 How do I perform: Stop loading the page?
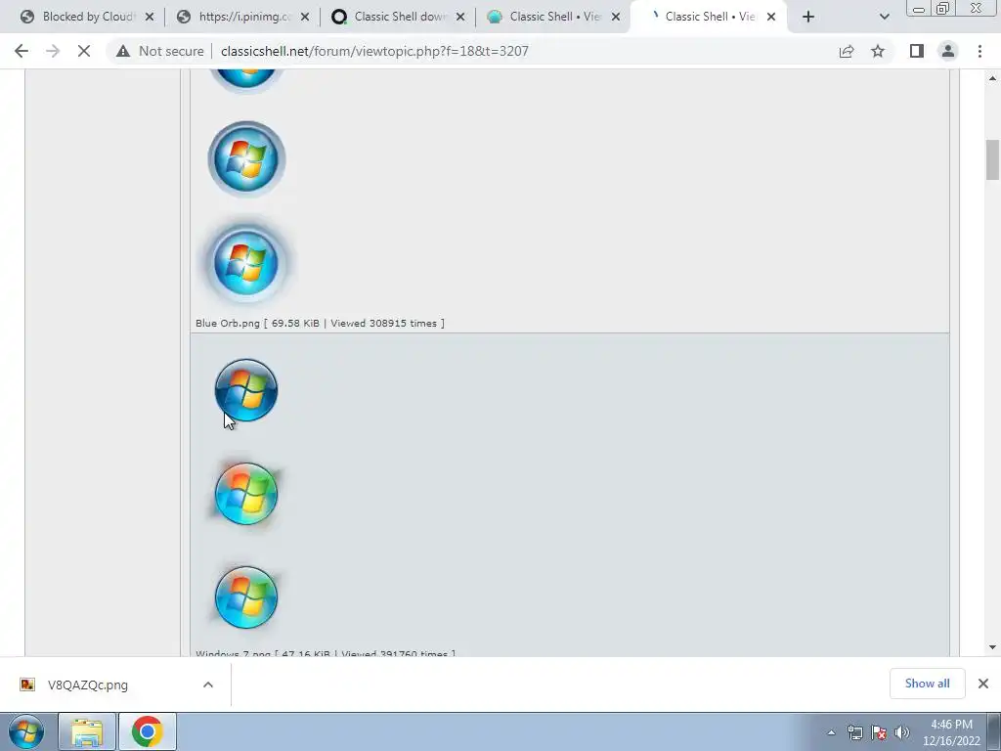point(84,51)
